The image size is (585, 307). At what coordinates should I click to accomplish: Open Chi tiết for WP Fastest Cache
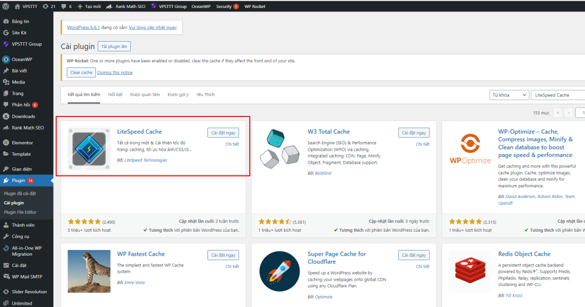click(x=232, y=266)
